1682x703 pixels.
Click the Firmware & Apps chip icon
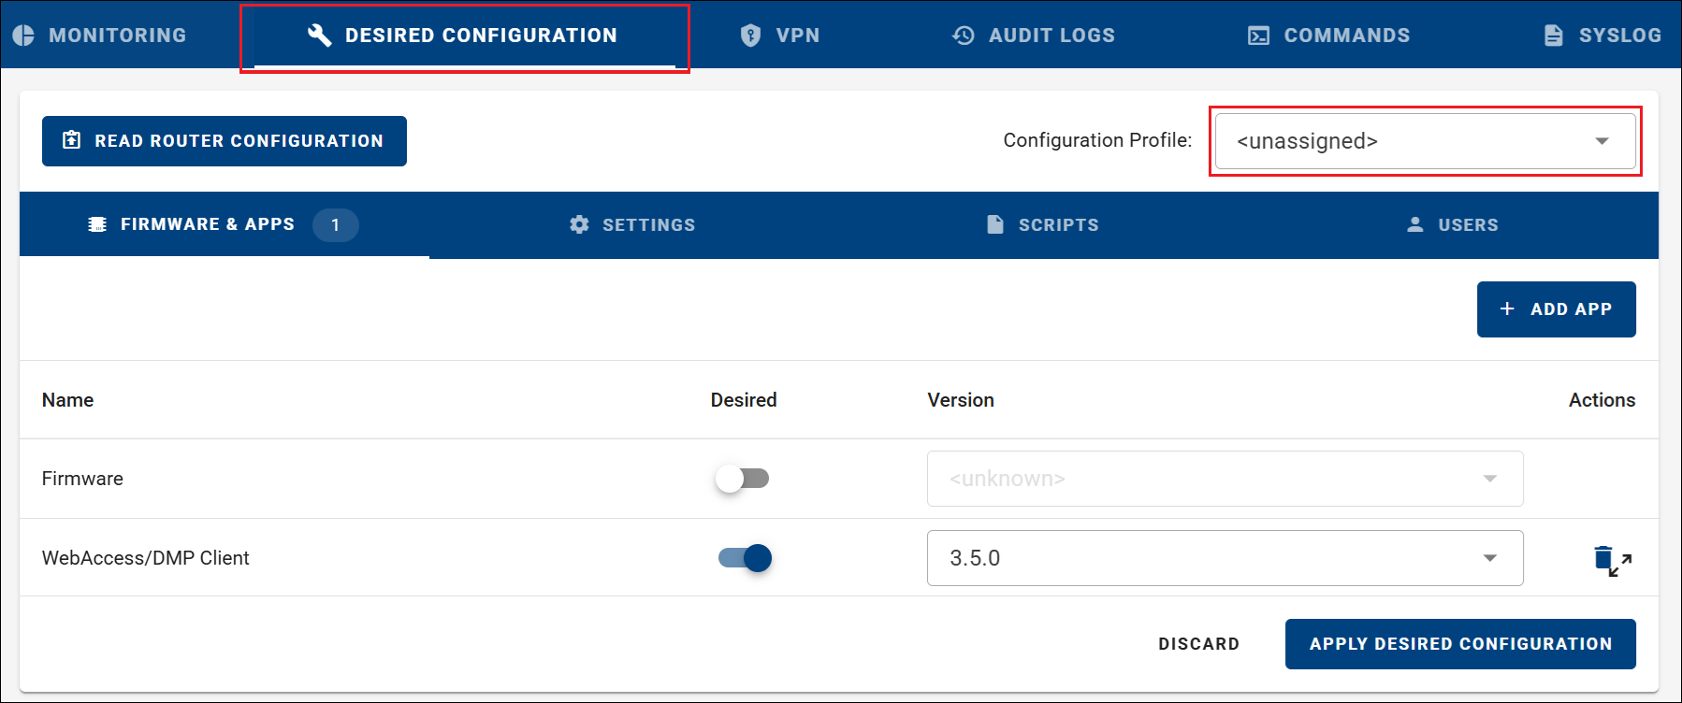(x=97, y=224)
